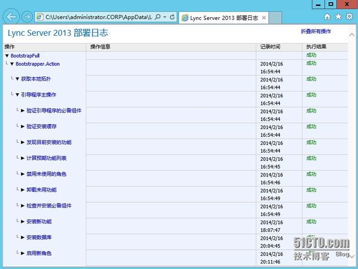Screen dimensions: 358x269
Task: Collapse the BootstrapFull node triangle
Action: [x=7, y=56]
